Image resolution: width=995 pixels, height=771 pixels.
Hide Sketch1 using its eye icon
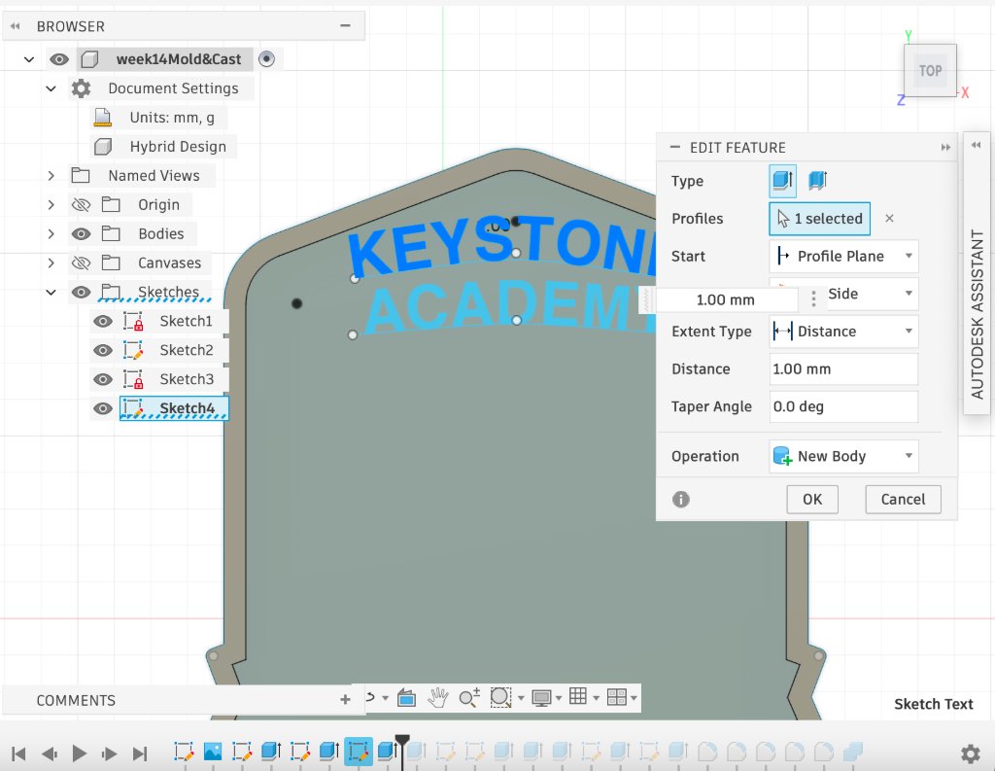click(x=103, y=322)
